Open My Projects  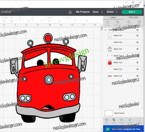point(83,12)
